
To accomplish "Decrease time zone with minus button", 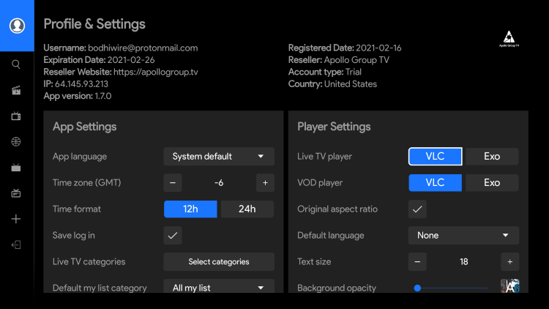I will click(x=173, y=183).
